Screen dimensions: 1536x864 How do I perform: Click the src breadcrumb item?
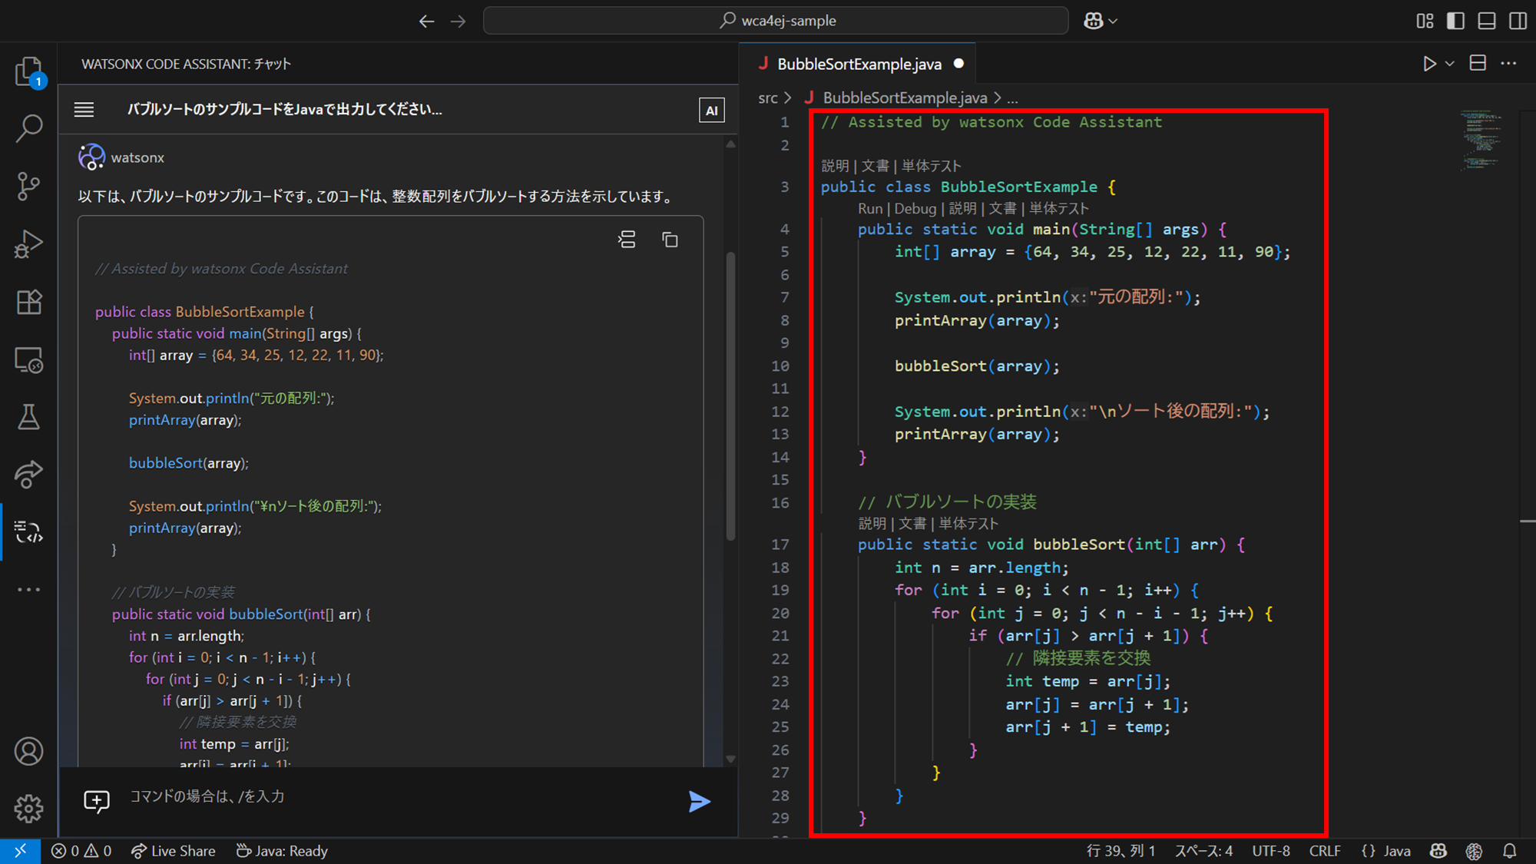point(767,98)
